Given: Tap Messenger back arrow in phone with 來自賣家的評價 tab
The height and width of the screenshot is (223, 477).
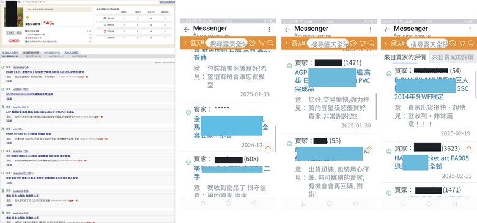Looking at the screenshot, I should (x=387, y=30).
